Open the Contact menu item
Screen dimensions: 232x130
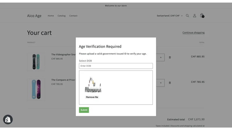coord(73,16)
